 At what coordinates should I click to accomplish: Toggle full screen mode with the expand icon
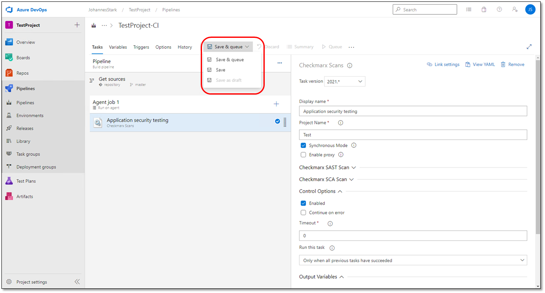pos(529,47)
